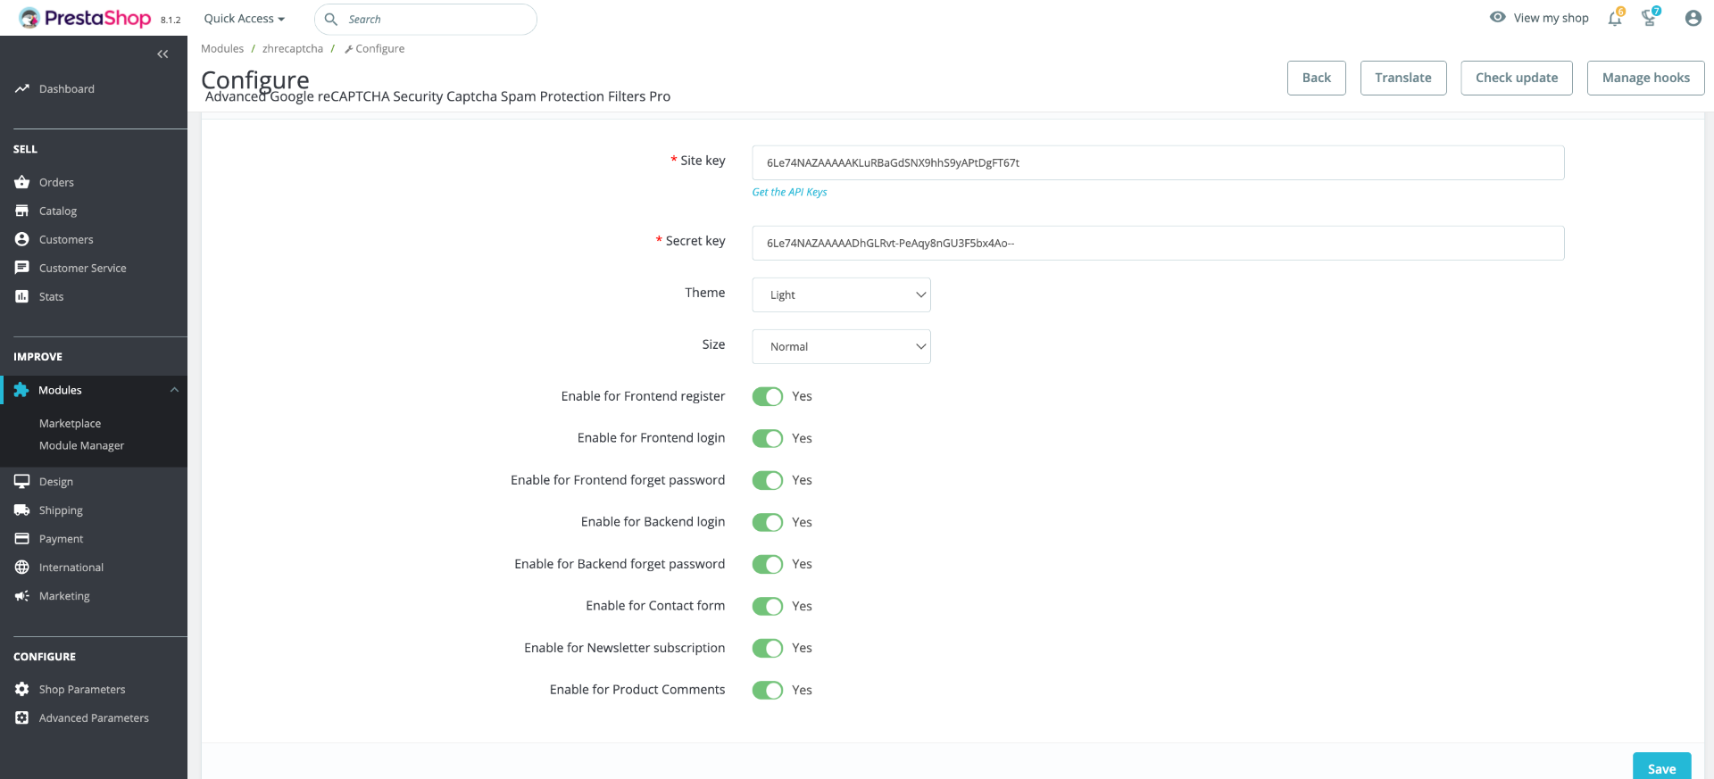This screenshot has height=779, width=1714.
Task: Click the Dashboard trend icon
Action: click(22, 88)
